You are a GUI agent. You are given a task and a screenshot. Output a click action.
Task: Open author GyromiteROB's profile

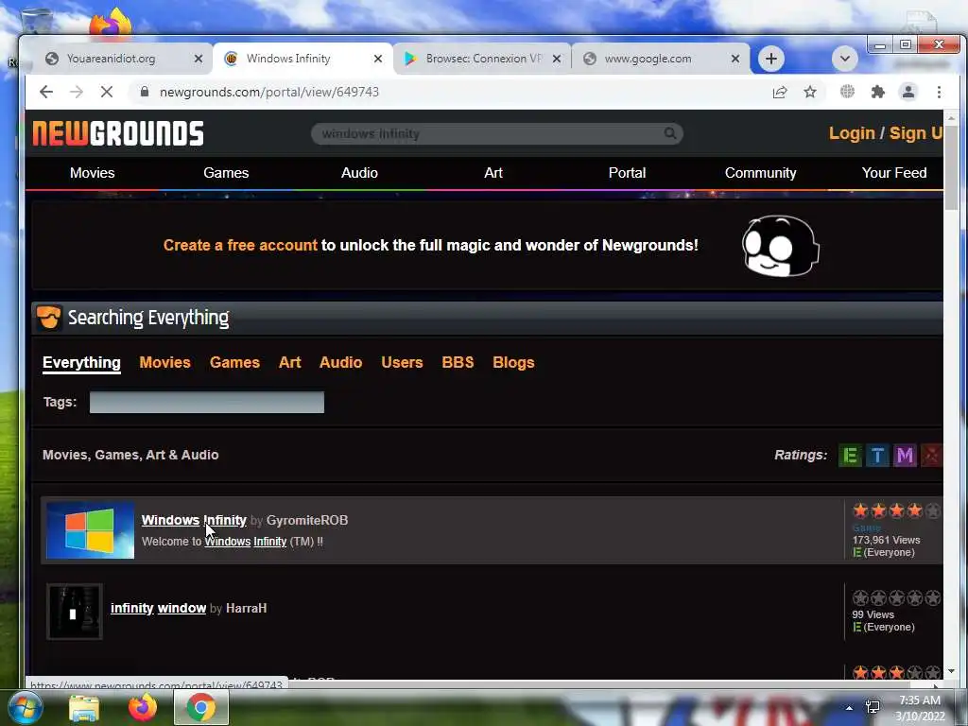coord(307,521)
